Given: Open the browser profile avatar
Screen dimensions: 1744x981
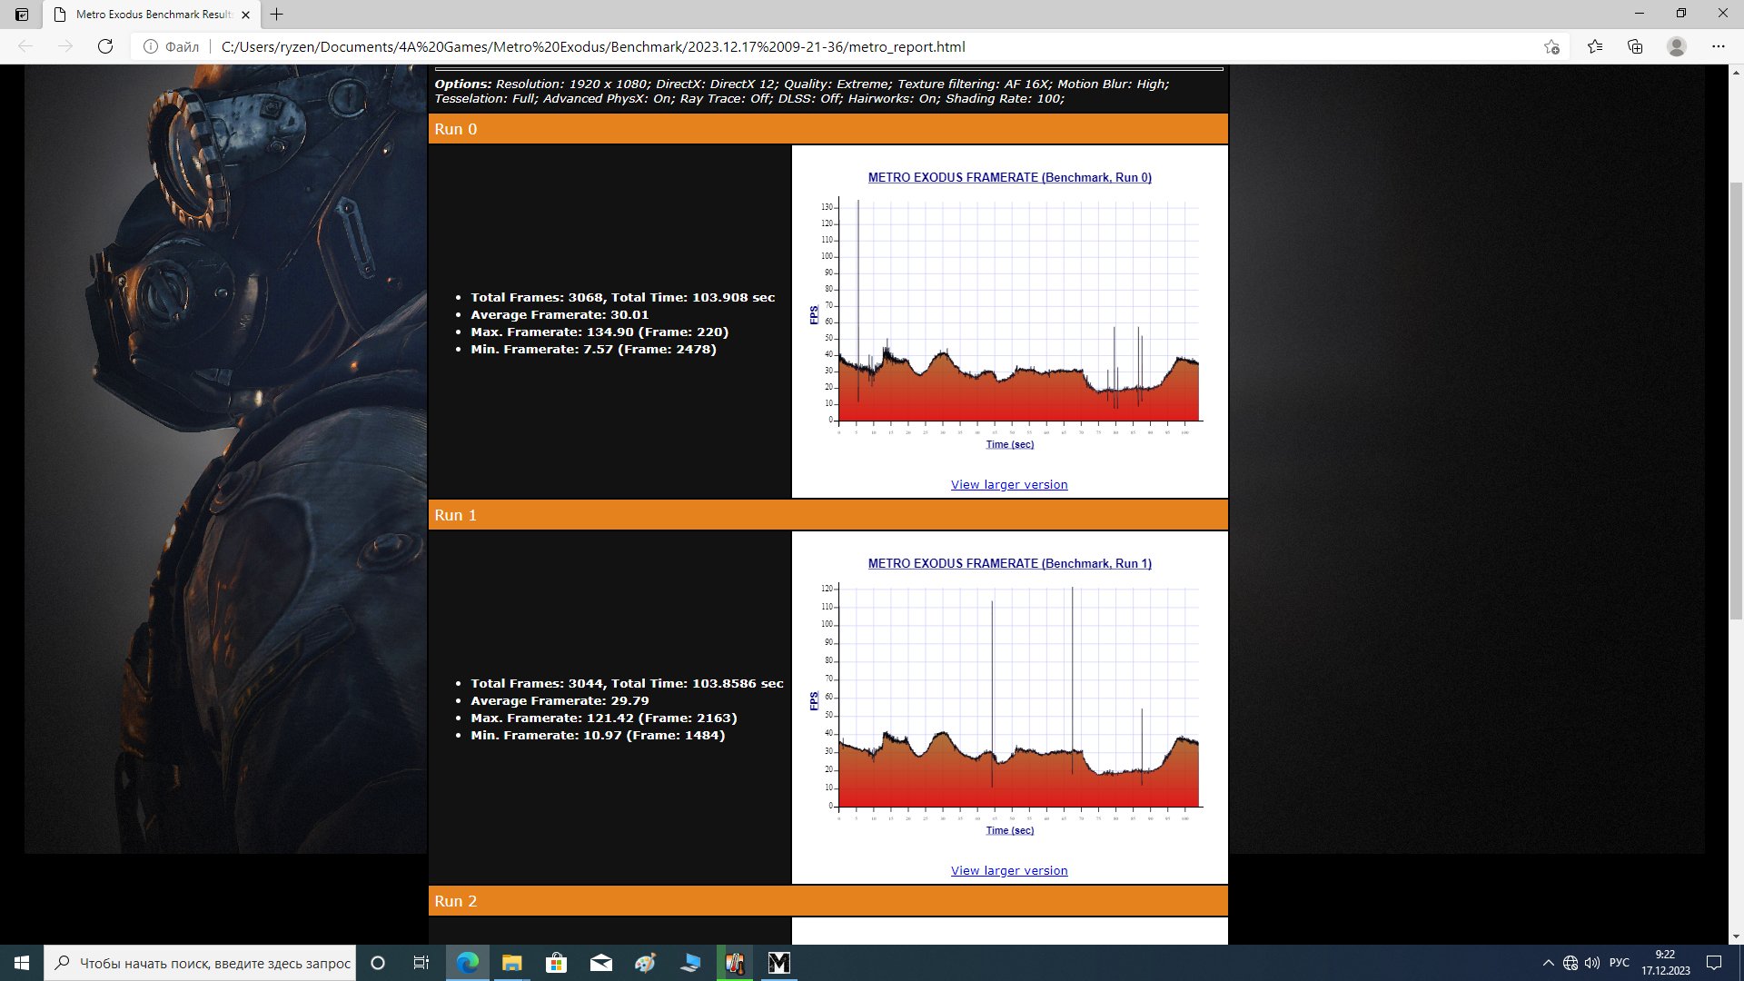Looking at the screenshot, I should [1677, 46].
